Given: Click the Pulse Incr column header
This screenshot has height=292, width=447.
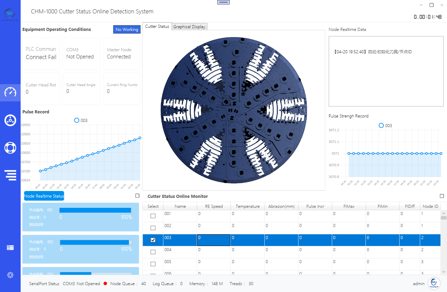Looking at the screenshot, I should [315, 206].
